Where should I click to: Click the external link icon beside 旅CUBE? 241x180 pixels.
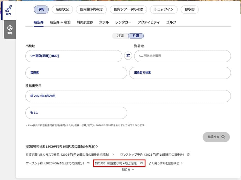(142, 163)
